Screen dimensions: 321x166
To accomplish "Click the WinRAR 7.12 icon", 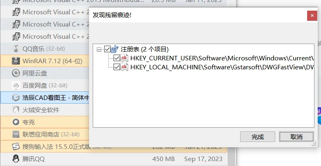I will (16, 61).
